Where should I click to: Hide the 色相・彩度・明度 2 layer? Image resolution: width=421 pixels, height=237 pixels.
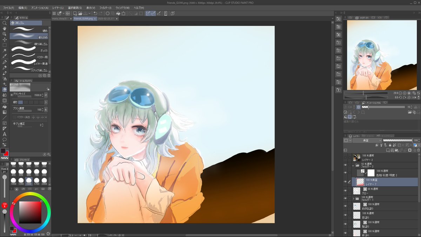(345, 172)
